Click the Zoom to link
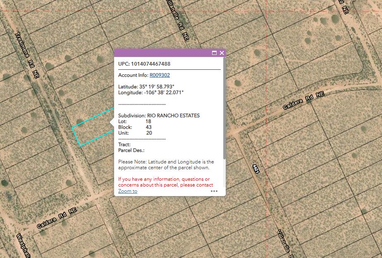This screenshot has width=382, height=258. coord(128,191)
